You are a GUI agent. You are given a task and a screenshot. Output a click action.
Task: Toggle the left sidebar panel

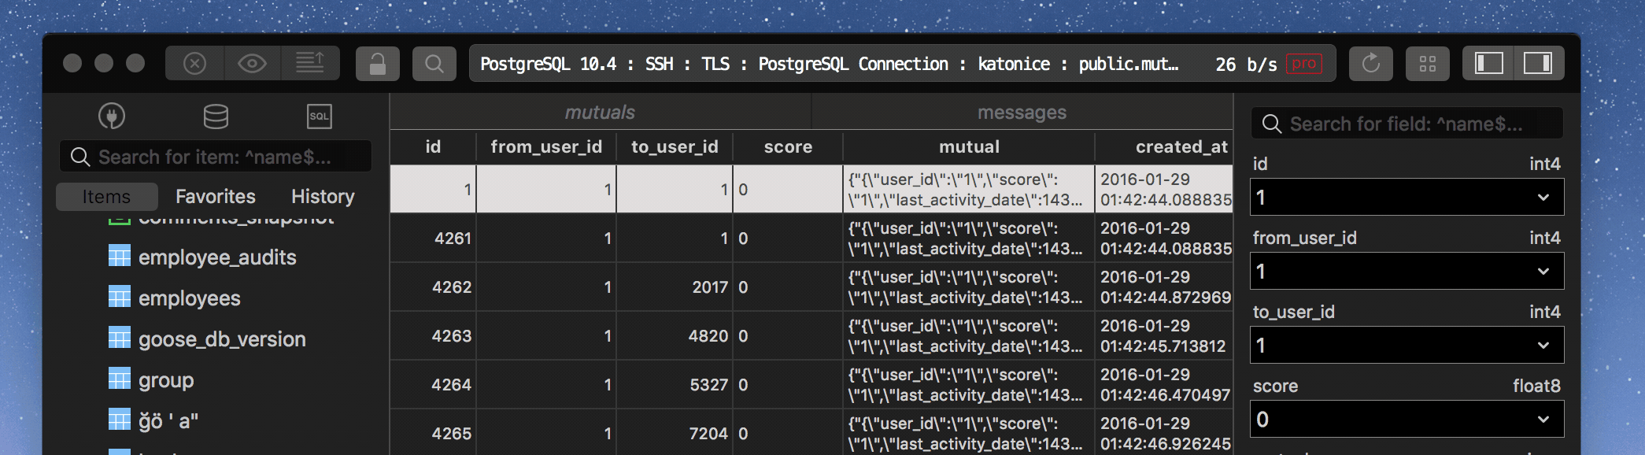(x=1488, y=63)
